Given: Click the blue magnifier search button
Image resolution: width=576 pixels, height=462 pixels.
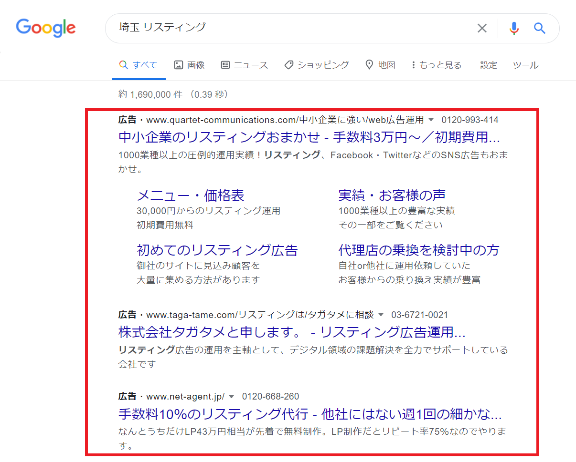Looking at the screenshot, I should [540, 28].
